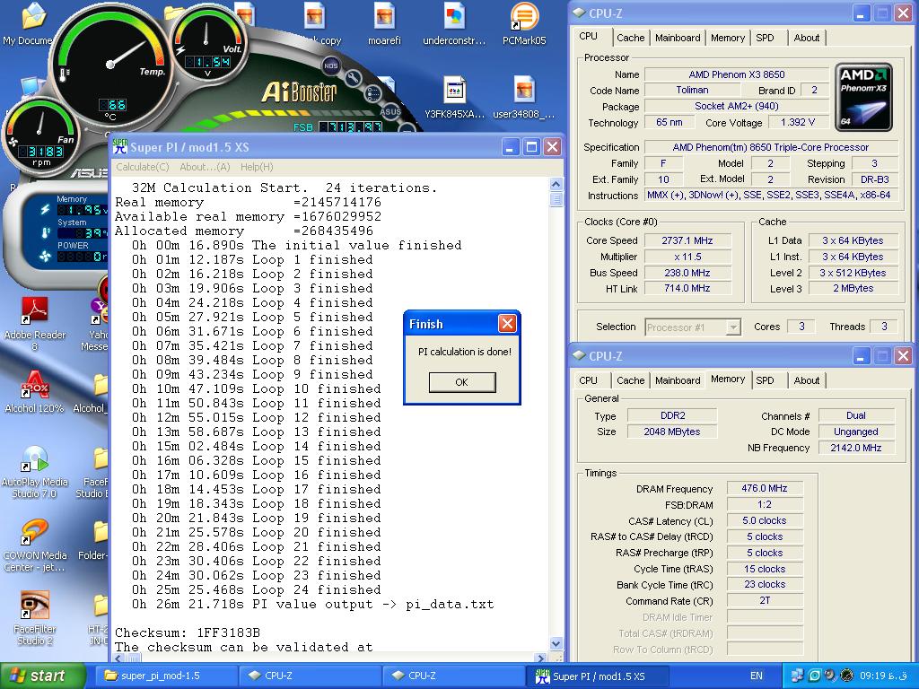Click the round gauge icon in system tray

[x=846, y=676]
